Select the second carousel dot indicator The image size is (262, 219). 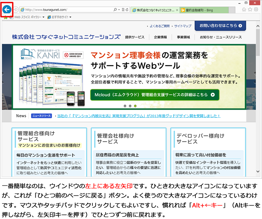coord(130,106)
